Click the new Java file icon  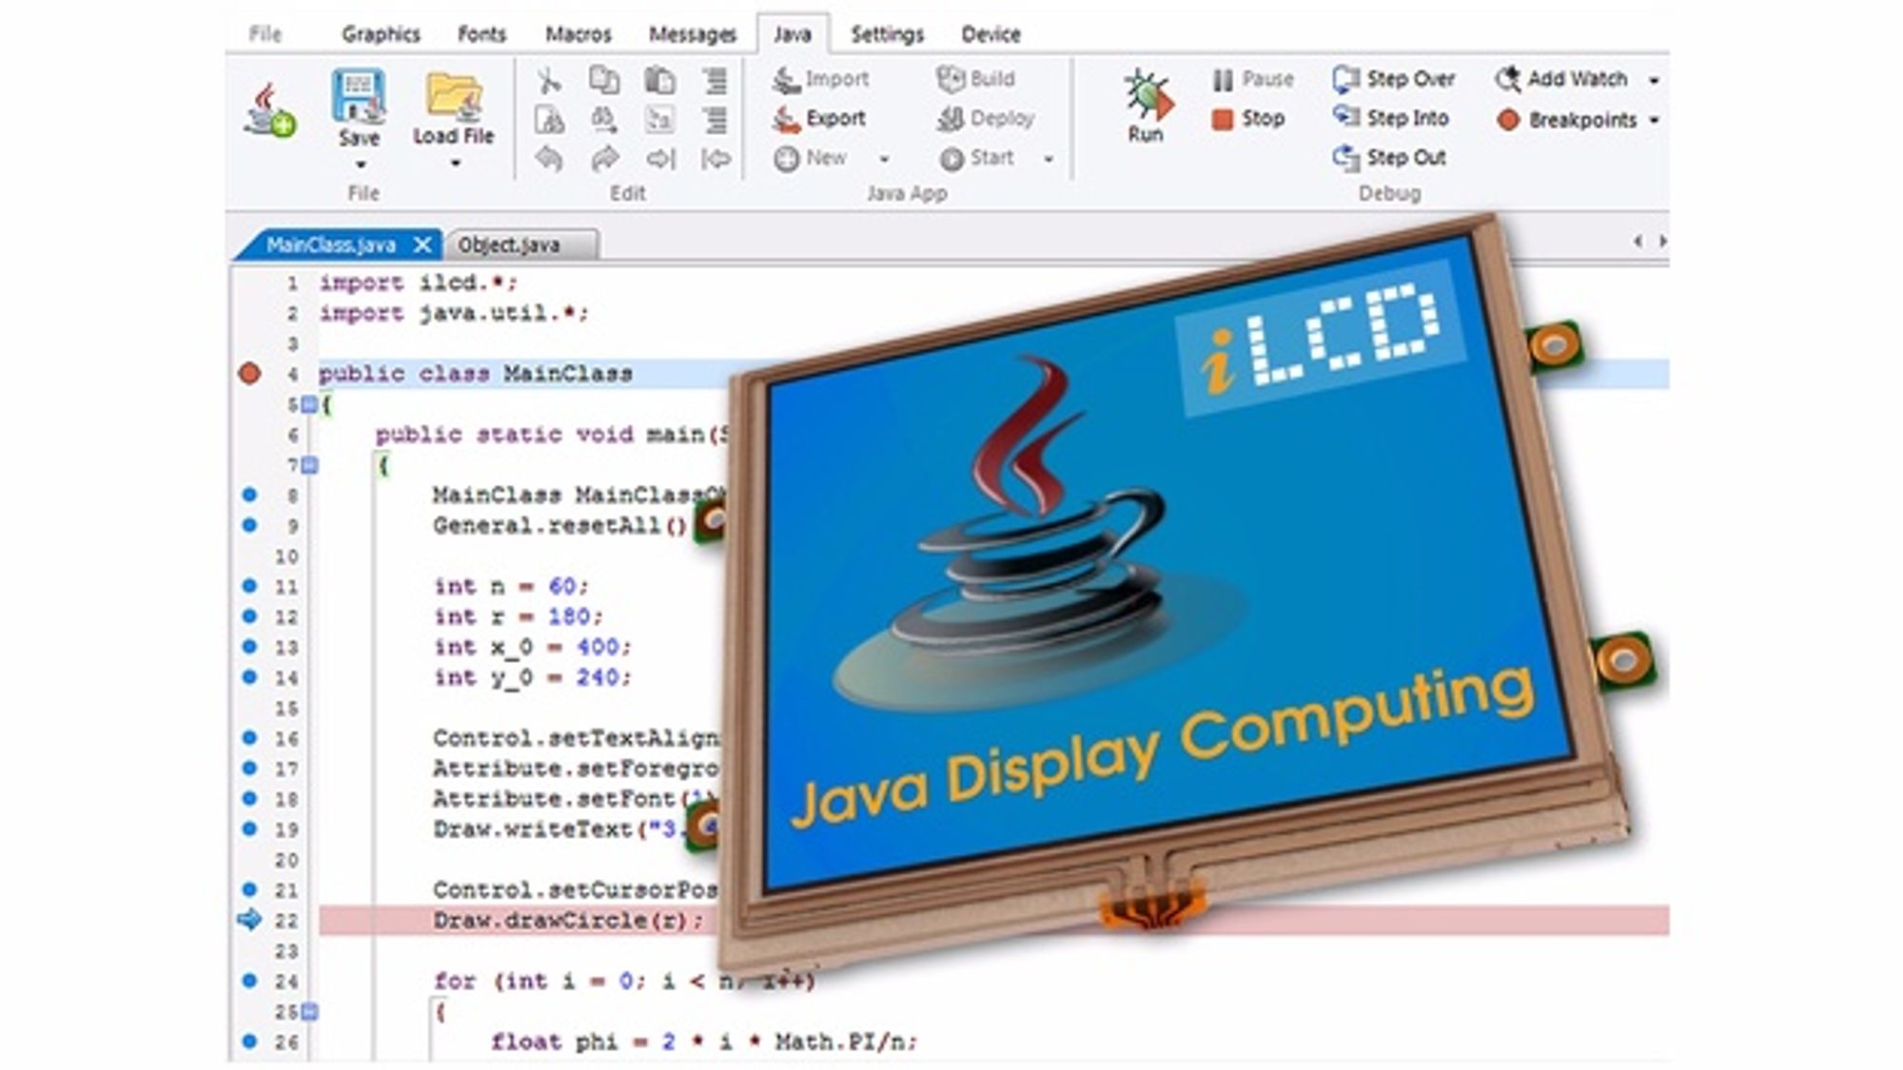(269, 109)
